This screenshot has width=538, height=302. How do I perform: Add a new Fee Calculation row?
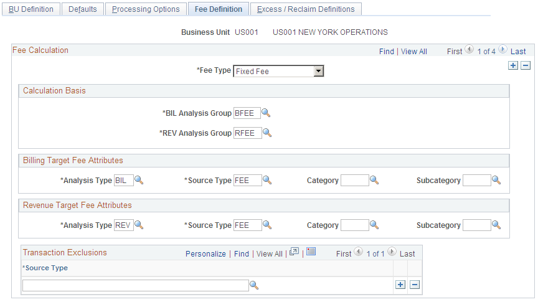point(512,65)
